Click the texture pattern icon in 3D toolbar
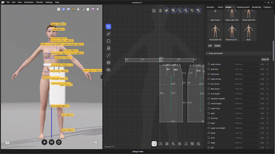 pyautogui.click(x=59, y=9)
